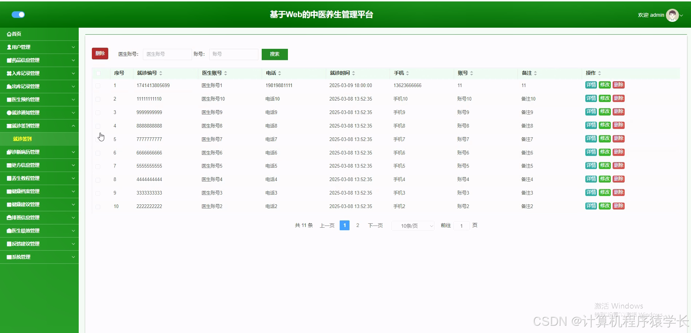This screenshot has height=333, width=691.
Task: Click the 搜索 search button
Action: pyautogui.click(x=274, y=54)
